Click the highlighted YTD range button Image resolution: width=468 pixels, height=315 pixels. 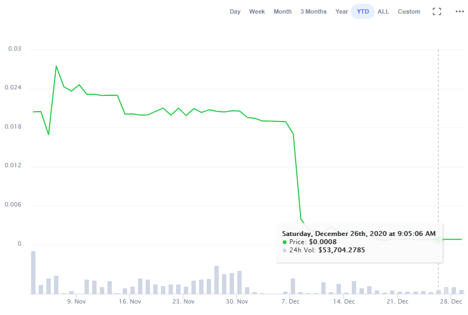click(363, 11)
